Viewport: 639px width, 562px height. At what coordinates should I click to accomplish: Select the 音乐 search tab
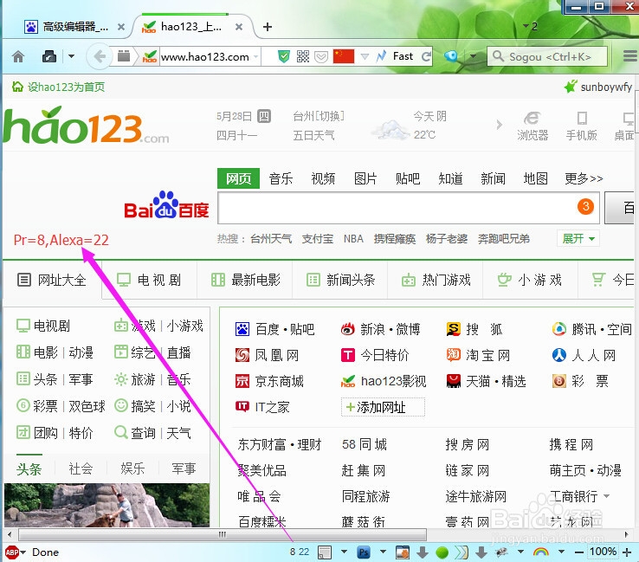[281, 178]
